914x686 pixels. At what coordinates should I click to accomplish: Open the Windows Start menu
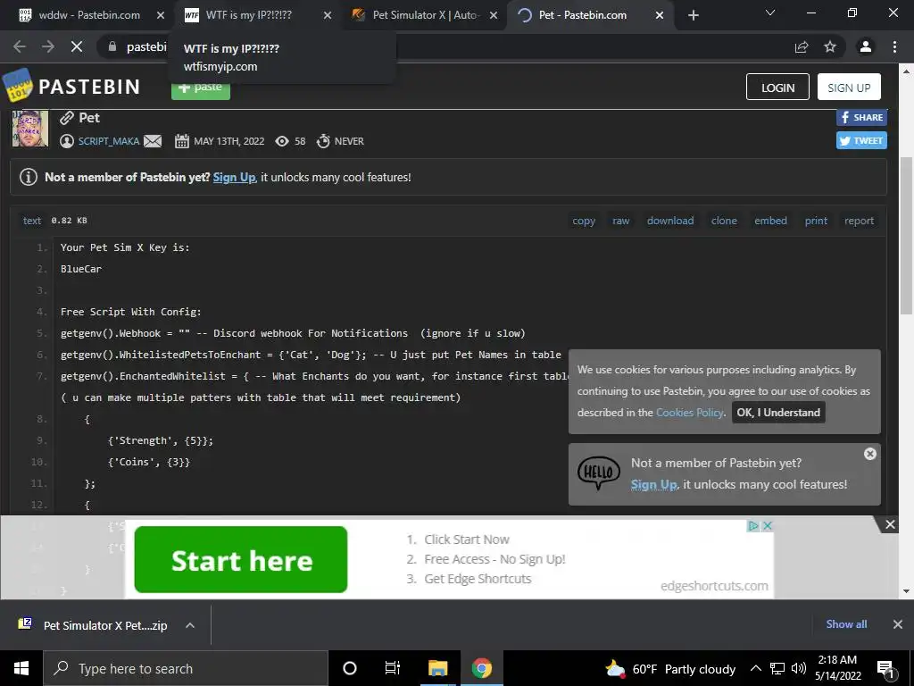pos(21,668)
